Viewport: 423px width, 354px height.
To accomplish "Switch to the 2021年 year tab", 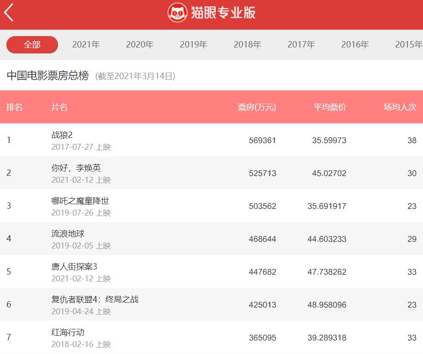I will point(86,44).
